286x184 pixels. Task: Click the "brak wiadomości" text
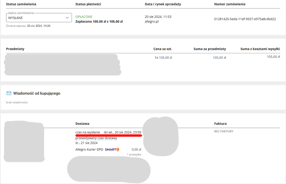[17, 102]
